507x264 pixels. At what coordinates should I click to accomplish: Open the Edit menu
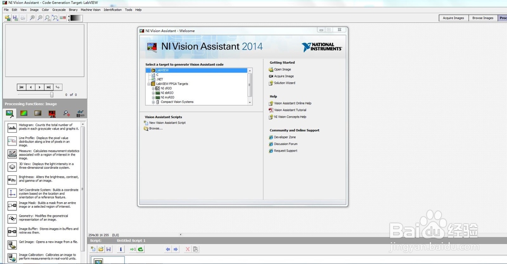[15, 10]
